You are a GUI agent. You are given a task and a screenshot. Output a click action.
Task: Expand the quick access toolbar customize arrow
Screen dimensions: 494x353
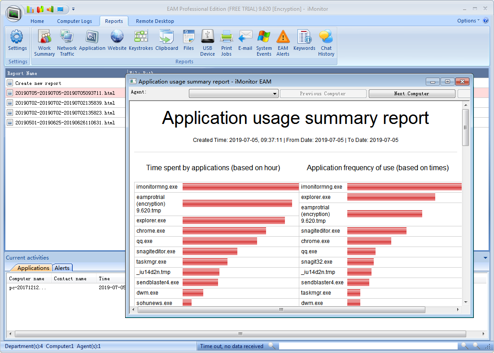pos(73,9)
